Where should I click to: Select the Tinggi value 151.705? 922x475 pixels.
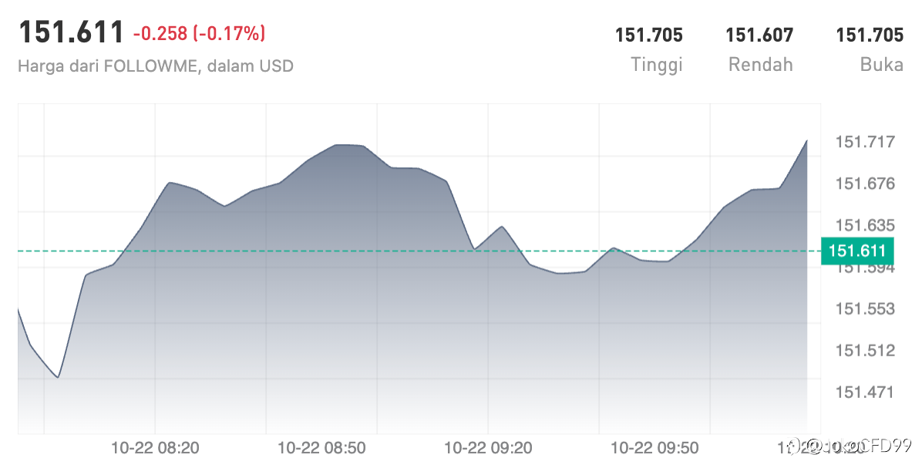pos(648,35)
